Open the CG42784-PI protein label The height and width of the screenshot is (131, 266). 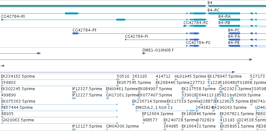point(137,36)
